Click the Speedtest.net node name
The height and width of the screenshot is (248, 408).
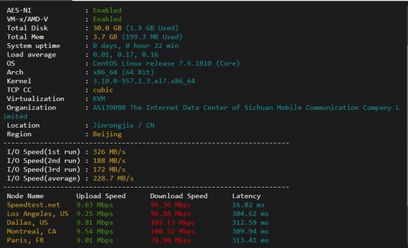[x=33, y=205]
